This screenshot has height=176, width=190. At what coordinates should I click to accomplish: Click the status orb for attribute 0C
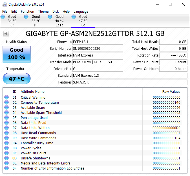click(x=6, y=153)
